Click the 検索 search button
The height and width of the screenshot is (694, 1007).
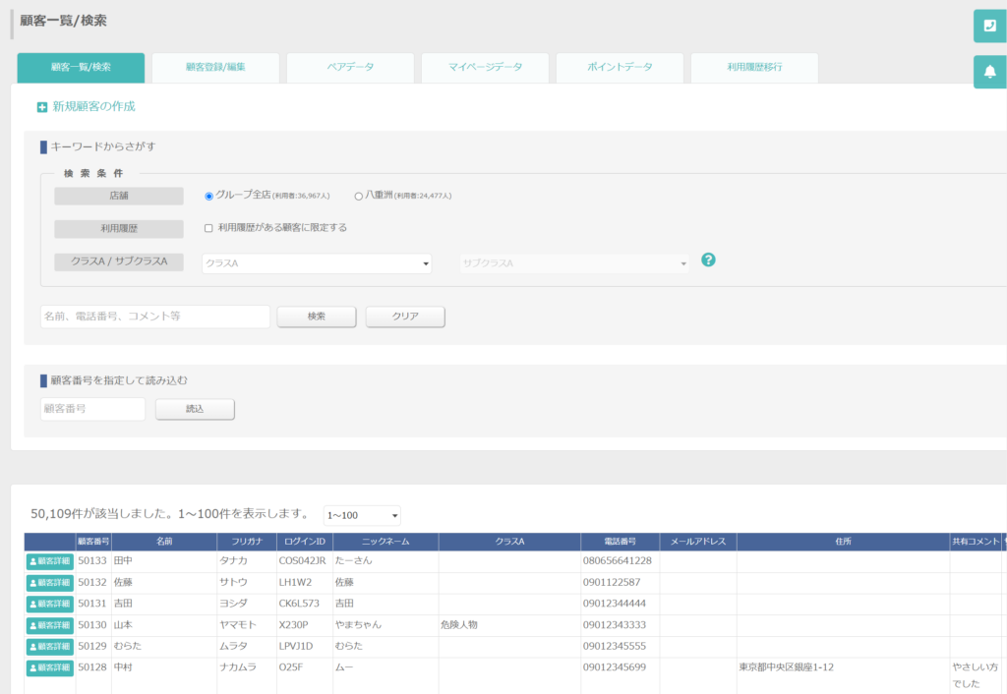(x=317, y=317)
